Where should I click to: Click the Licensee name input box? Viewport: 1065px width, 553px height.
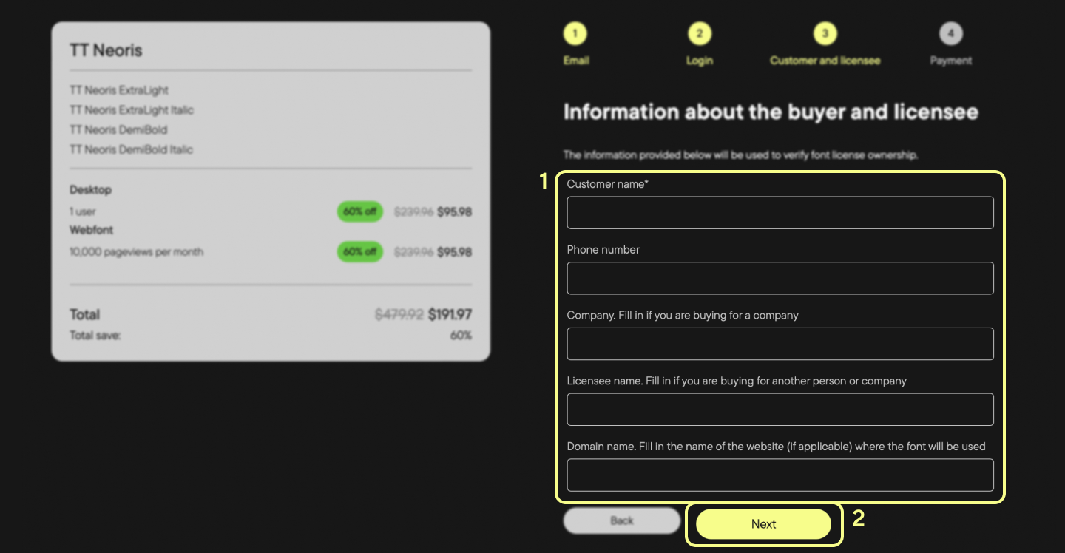[780, 410]
